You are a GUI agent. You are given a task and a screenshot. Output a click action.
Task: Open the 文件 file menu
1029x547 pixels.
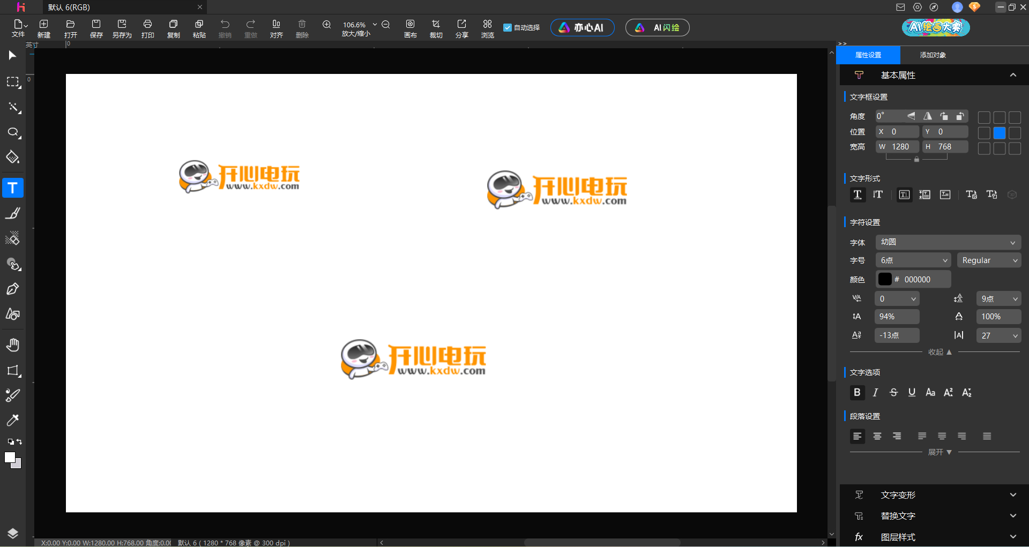click(x=19, y=28)
